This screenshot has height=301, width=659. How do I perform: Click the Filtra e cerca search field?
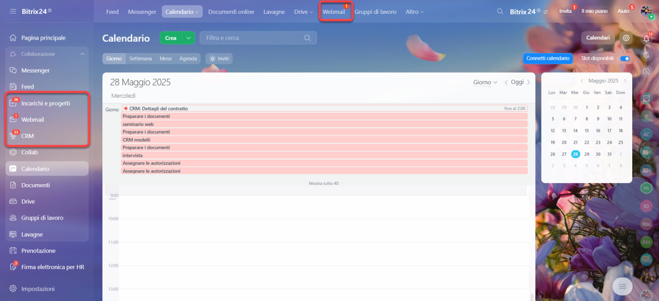click(258, 38)
